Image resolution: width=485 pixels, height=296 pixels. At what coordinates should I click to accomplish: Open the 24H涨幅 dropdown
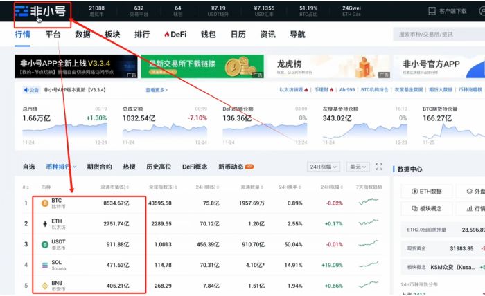coord(322,167)
